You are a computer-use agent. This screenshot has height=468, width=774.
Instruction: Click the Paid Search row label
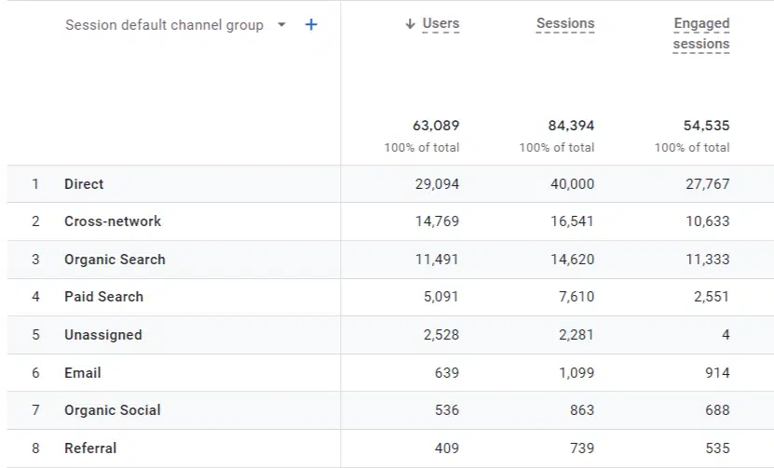pos(103,297)
